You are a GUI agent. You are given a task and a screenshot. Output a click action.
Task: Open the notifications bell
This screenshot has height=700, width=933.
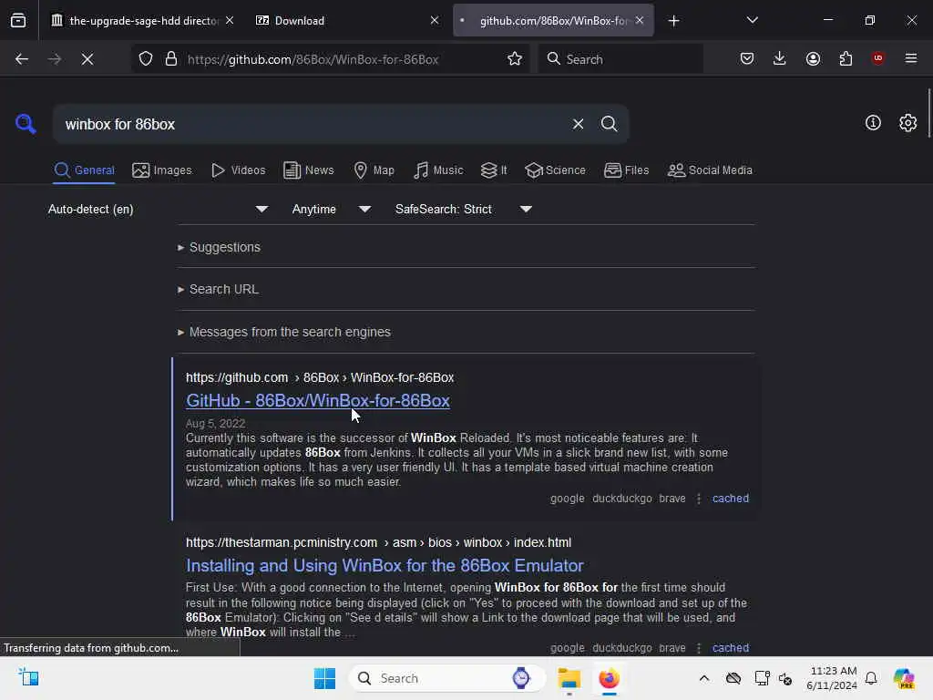pyautogui.click(x=871, y=678)
